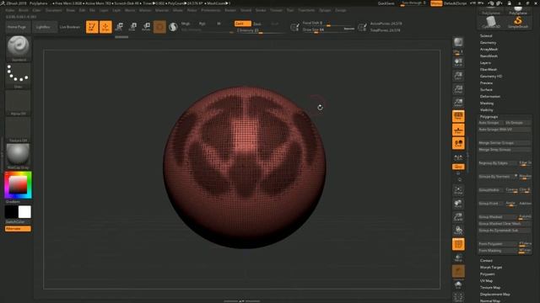This screenshot has height=303, width=540.
Task: Open the Alpha Off selector
Action: click(18, 103)
